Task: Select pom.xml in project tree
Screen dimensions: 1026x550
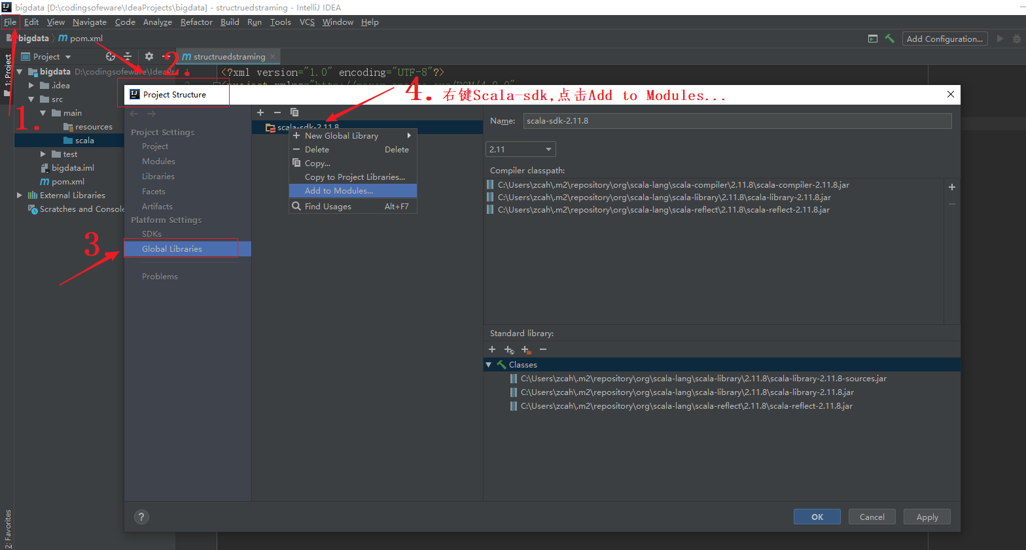Action: click(67, 182)
